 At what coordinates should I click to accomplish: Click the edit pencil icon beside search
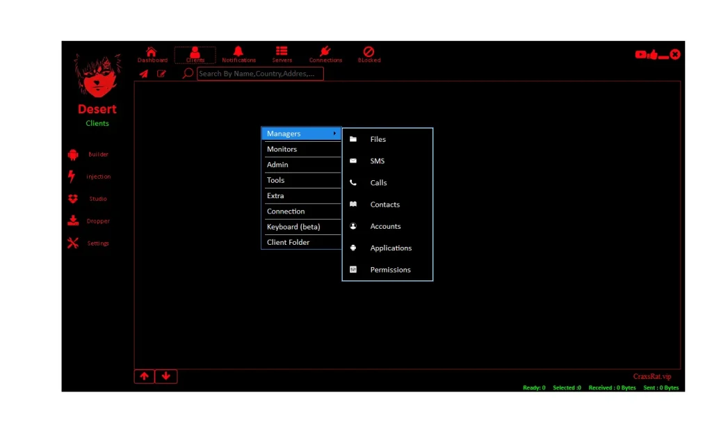click(162, 74)
